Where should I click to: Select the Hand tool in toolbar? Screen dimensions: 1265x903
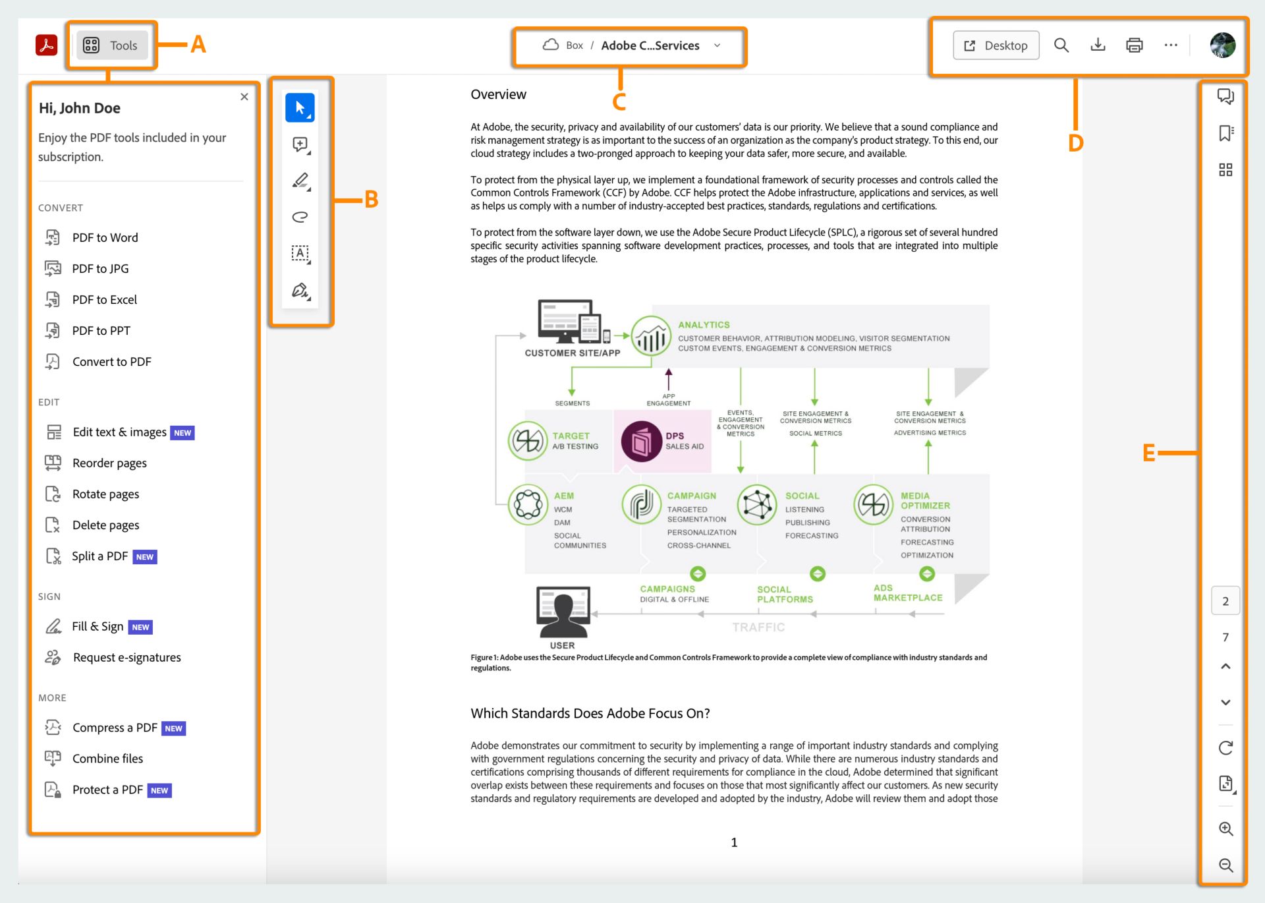[300, 107]
